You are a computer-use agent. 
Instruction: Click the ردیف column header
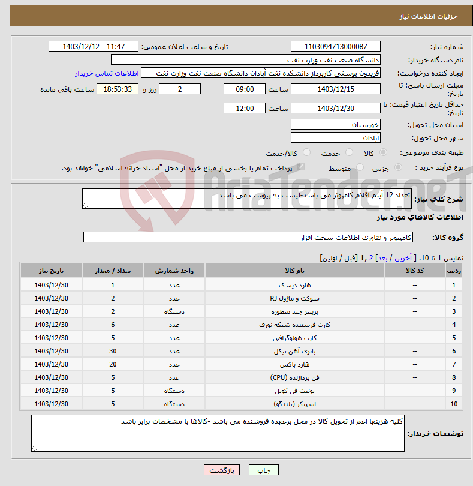(x=454, y=271)
